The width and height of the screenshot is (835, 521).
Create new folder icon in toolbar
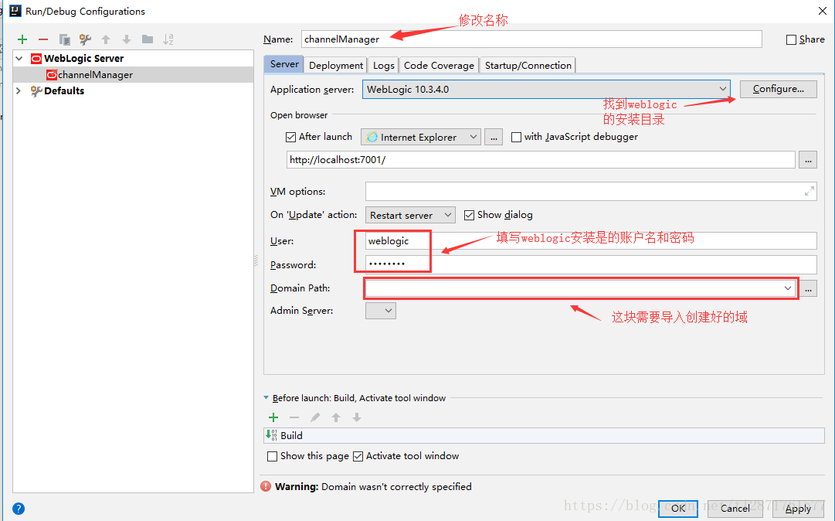[148, 39]
